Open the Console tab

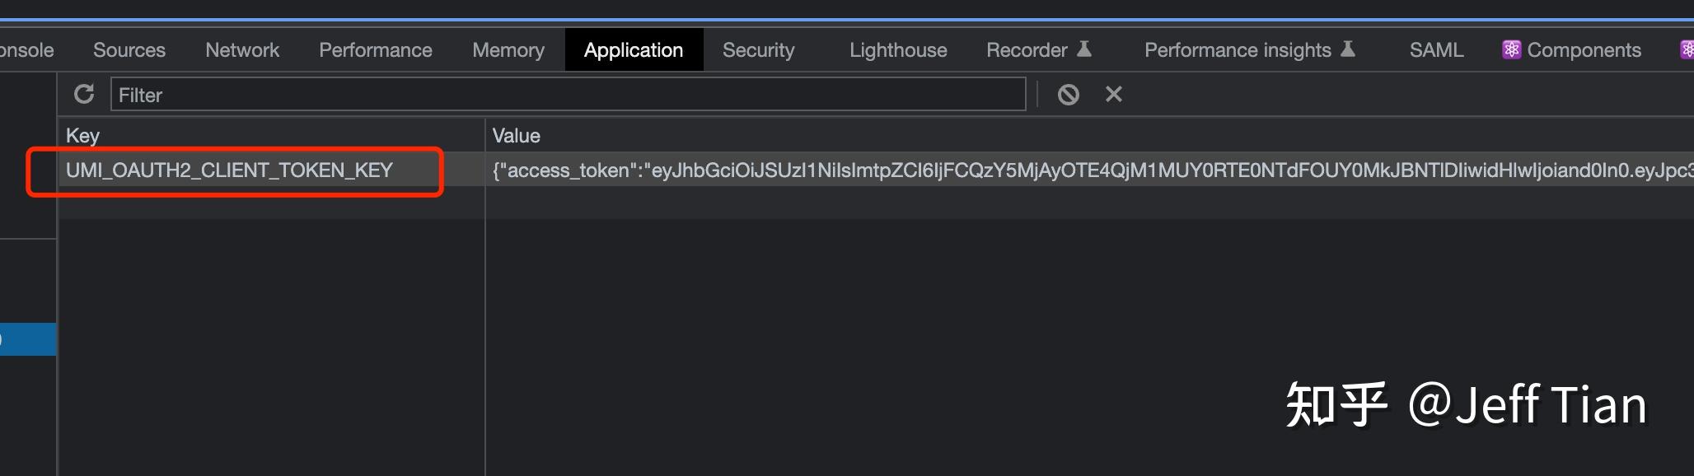26,50
